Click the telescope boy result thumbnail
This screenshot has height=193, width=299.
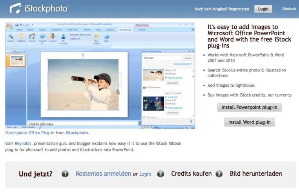[153, 75]
